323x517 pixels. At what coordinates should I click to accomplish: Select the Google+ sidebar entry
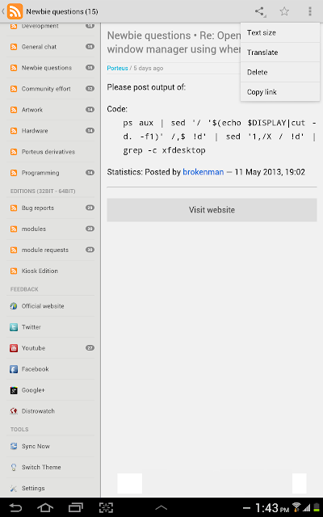(x=50, y=390)
